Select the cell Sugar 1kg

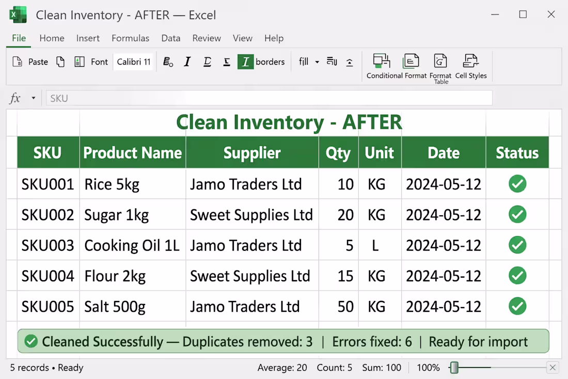(133, 215)
